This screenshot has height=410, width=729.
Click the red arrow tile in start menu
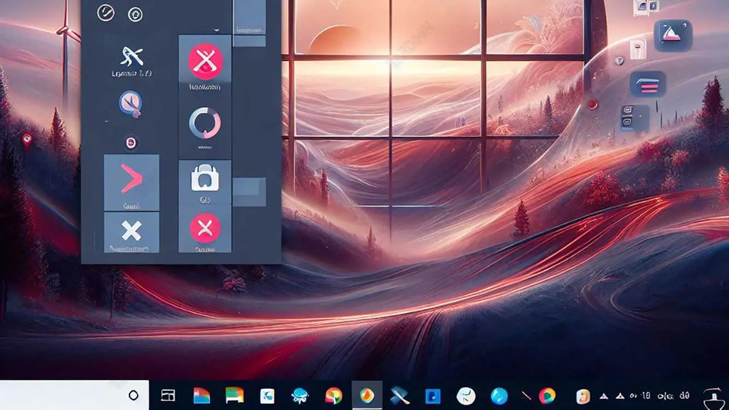[x=131, y=182]
